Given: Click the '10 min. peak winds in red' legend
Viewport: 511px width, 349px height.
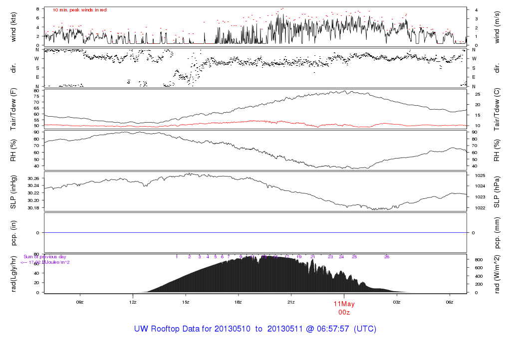Looking at the screenshot, I should [x=79, y=10].
